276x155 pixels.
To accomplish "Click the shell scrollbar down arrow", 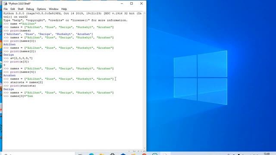I will 144,148.
